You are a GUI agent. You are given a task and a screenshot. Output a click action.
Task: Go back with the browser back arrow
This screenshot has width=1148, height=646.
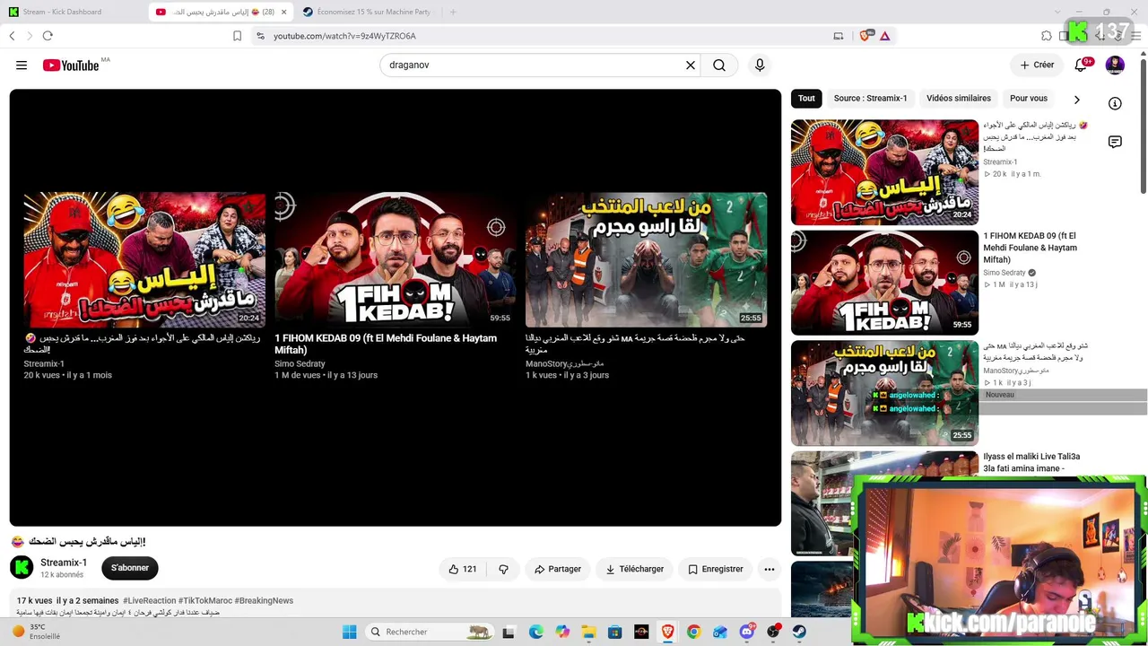click(12, 36)
